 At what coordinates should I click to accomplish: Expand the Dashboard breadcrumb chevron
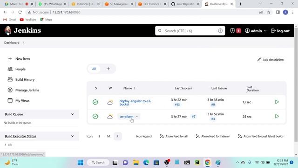23,42
